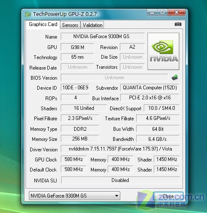Click the Revision field showing A2
Screen dimensions: 207x213
132,47
